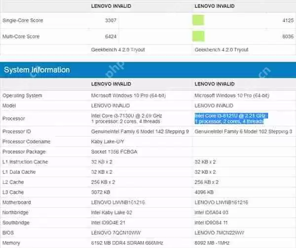Viewport: 296px width, 248px height.
Task: Select southbridge value "Intel ID9D4E 21"
Action: click(108, 223)
